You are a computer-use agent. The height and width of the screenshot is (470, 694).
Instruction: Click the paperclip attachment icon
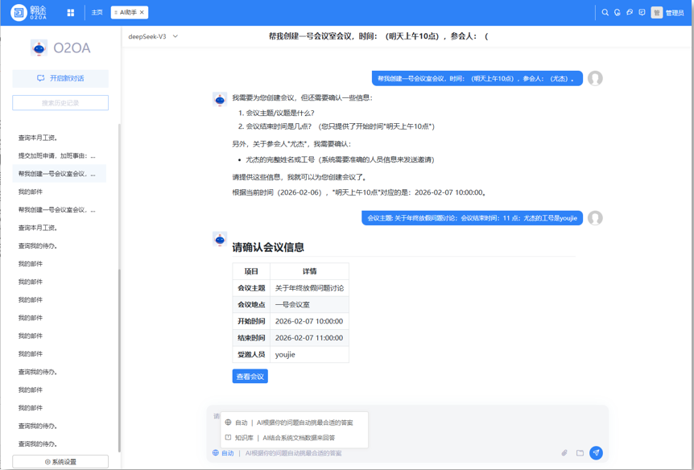pyautogui.click(x=564, y=453)
